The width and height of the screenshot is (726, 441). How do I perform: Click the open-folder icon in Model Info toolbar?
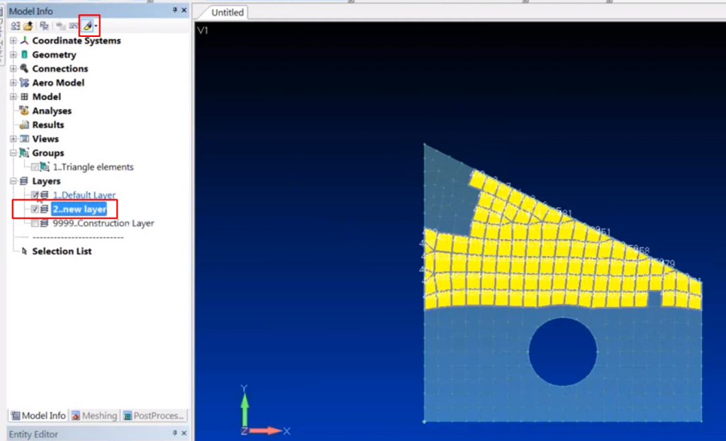tap(28, 26)
